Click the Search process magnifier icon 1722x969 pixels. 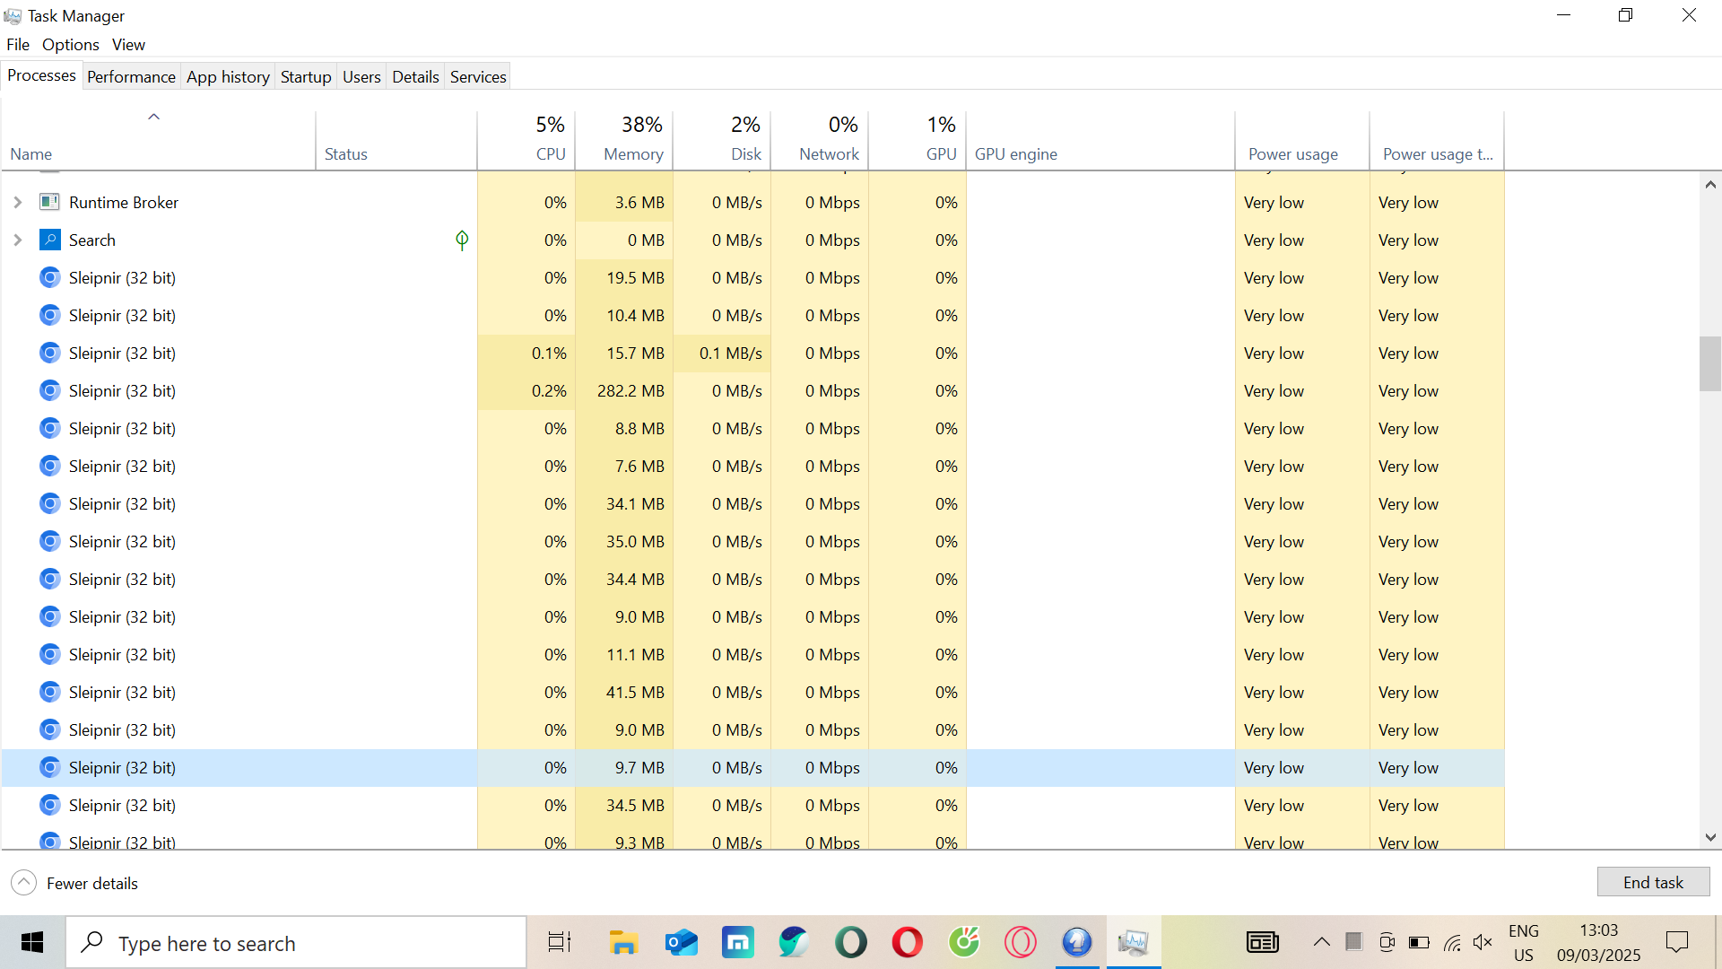(x=49, y=240)
